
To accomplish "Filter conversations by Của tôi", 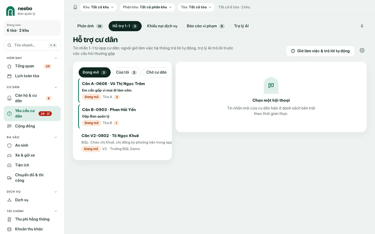I will 127,72.
